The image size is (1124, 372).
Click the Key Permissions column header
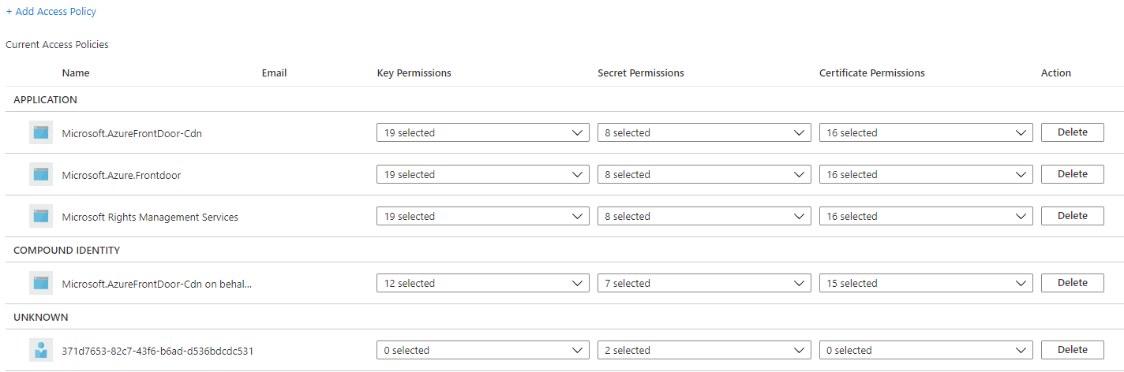coord(414,73)
